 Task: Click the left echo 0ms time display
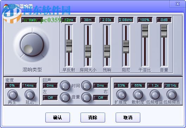pyautogui.click(x=50, y=86)
